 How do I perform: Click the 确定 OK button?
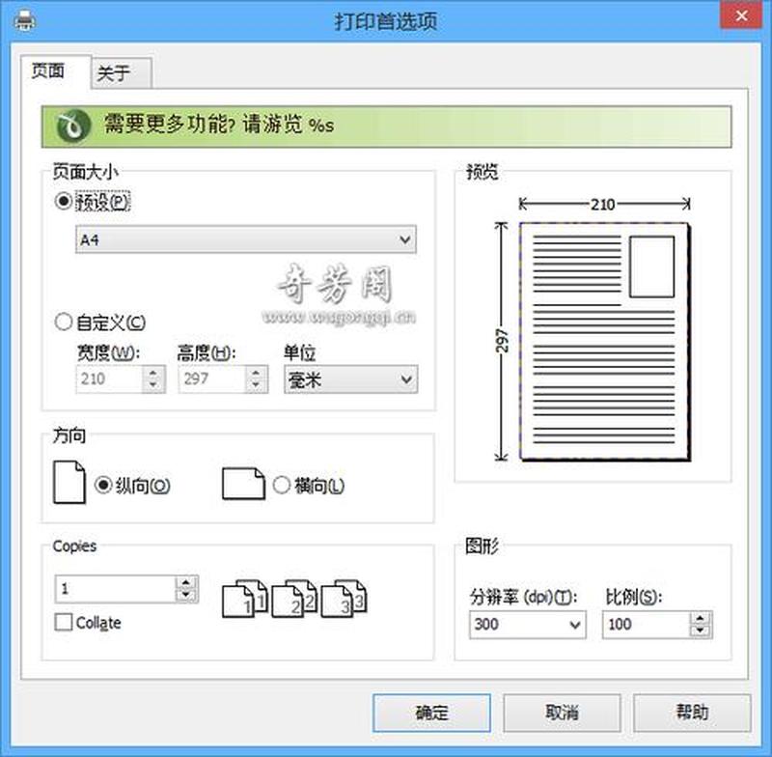click(x=431, y=713)
